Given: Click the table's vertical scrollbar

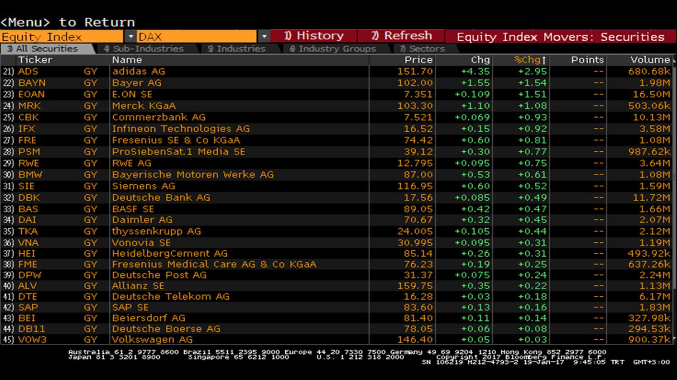Looking at the screenshot, I should coord(674,199).
